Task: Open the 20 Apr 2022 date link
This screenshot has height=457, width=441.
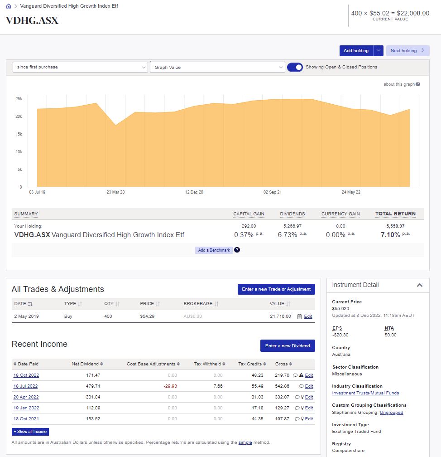Action: pos(26,397)
